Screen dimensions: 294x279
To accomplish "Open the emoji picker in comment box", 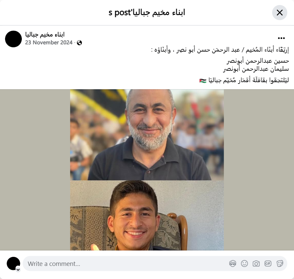I will pos(244,264).
